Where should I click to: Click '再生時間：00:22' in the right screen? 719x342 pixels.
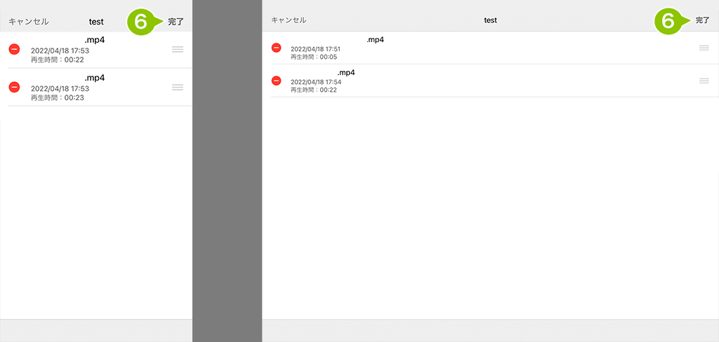314,90
